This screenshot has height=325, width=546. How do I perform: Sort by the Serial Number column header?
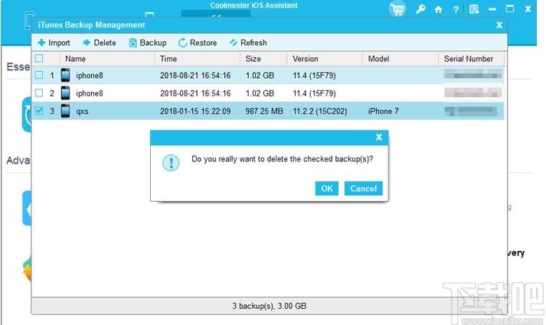pyautogui.click(x=471, y=59)
